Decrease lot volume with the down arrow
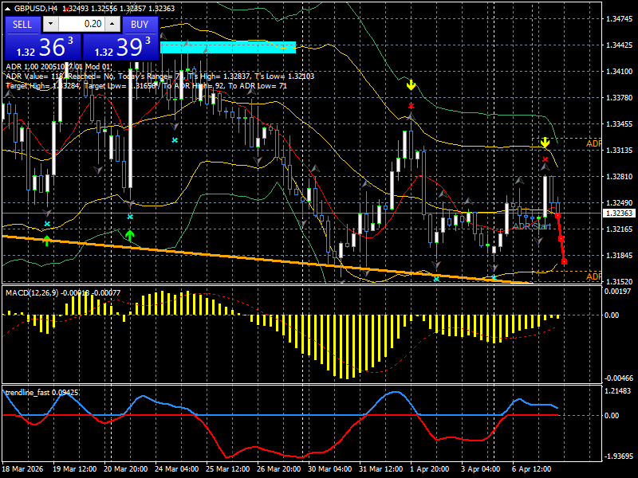The image size is (638, 478). [x=50, y=24]
